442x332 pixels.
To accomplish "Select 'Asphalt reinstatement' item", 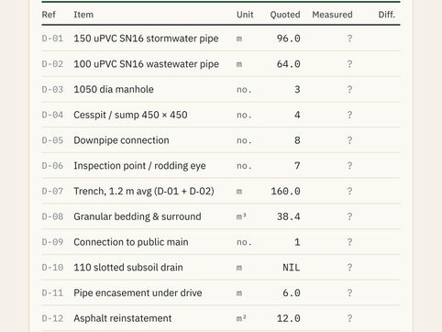I will click(123, 318).
